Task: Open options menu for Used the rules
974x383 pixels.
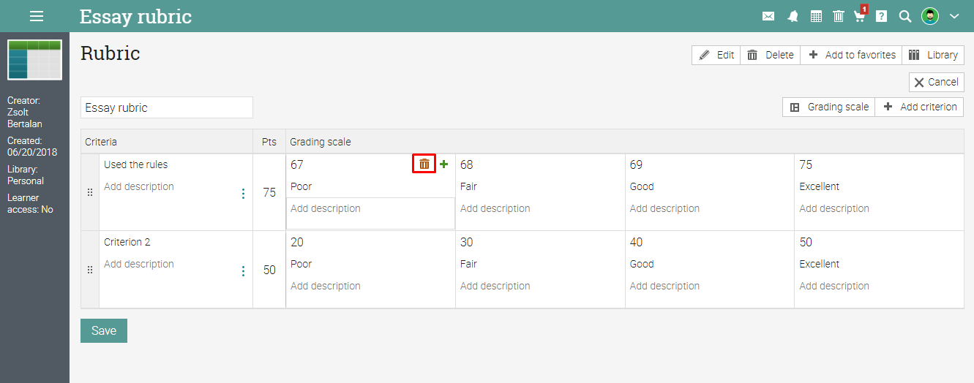Action: (244, 194)
